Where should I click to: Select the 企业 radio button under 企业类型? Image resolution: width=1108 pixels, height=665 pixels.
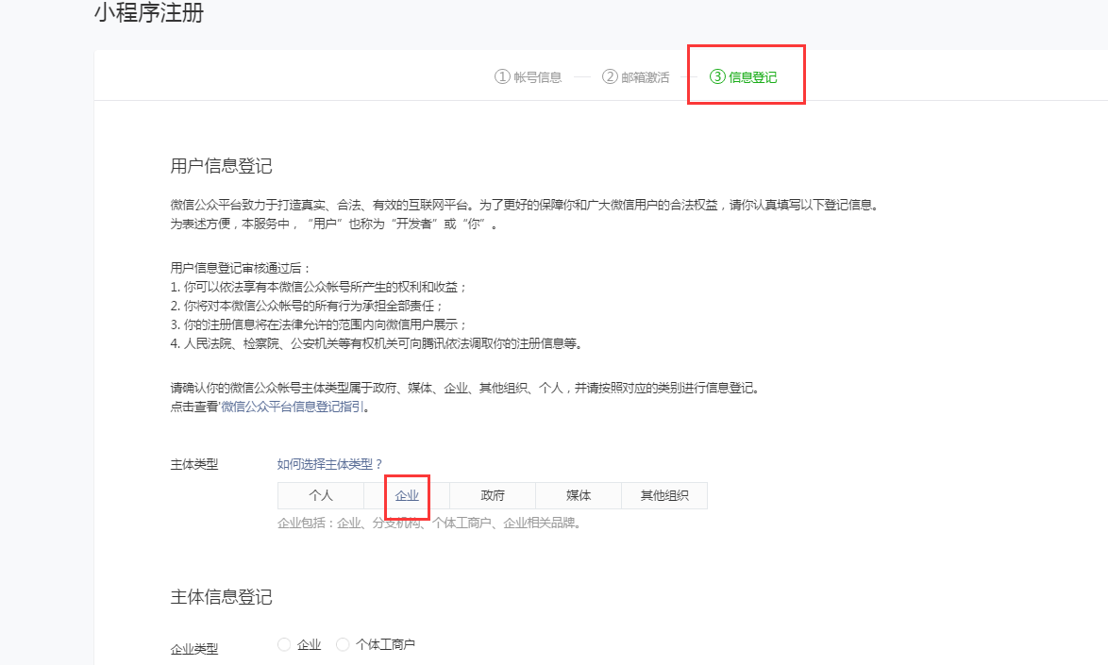284,644
